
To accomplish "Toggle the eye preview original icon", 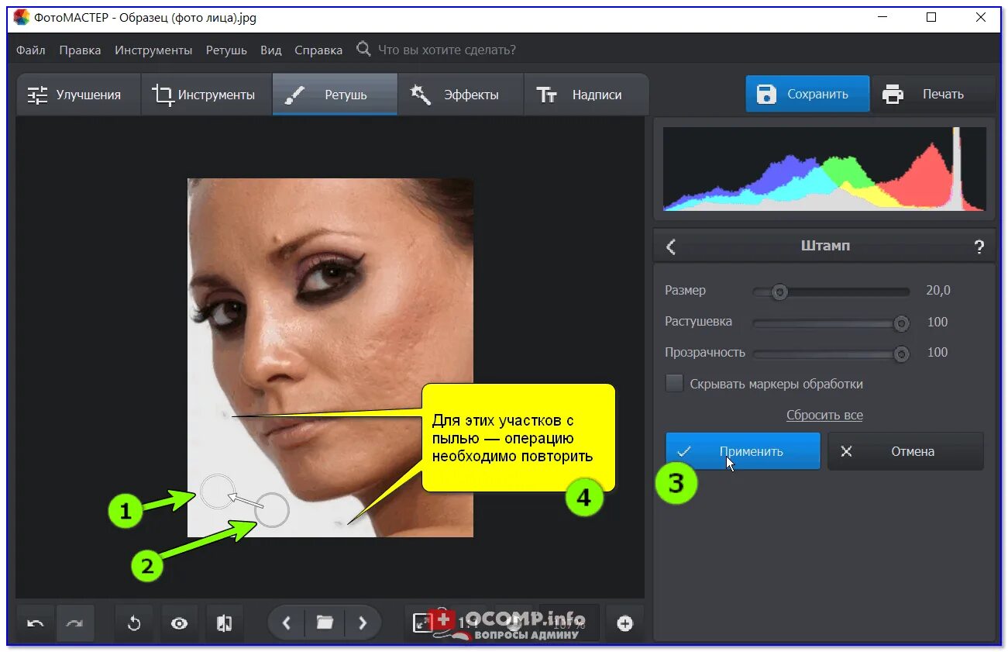I will coord(179,623).
